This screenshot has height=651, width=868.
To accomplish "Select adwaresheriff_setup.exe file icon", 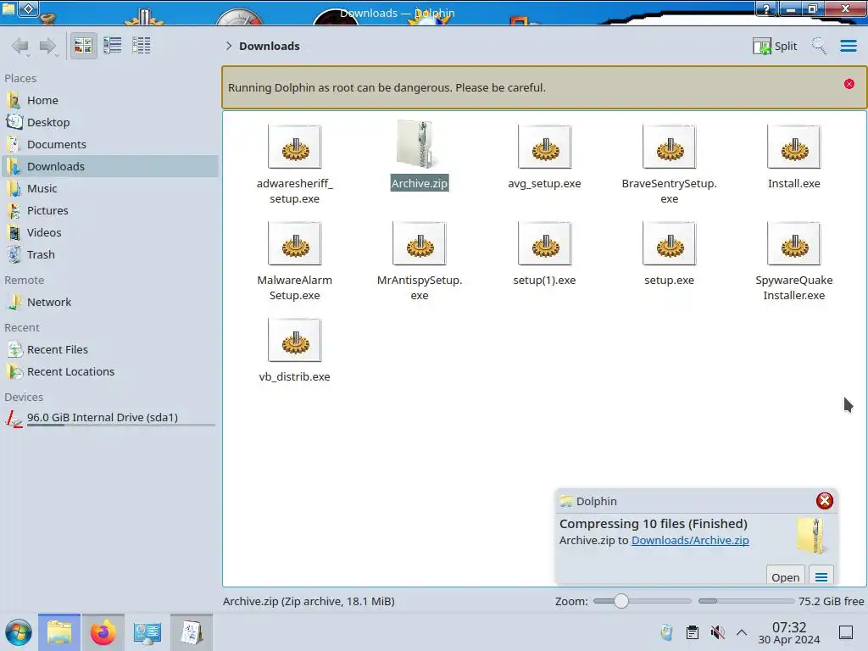I will (294, 147).
